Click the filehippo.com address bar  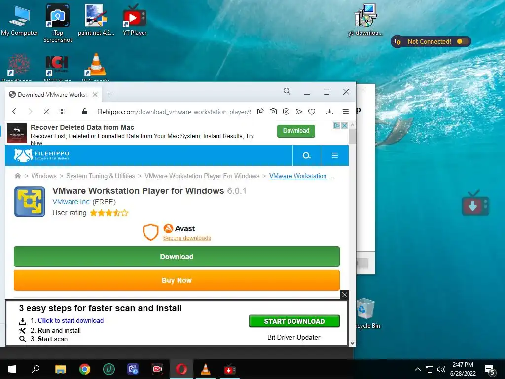click(173, 112)
